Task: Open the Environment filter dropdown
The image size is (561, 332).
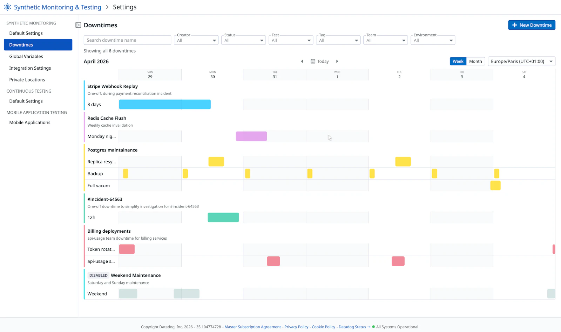Action: point(433,40)
